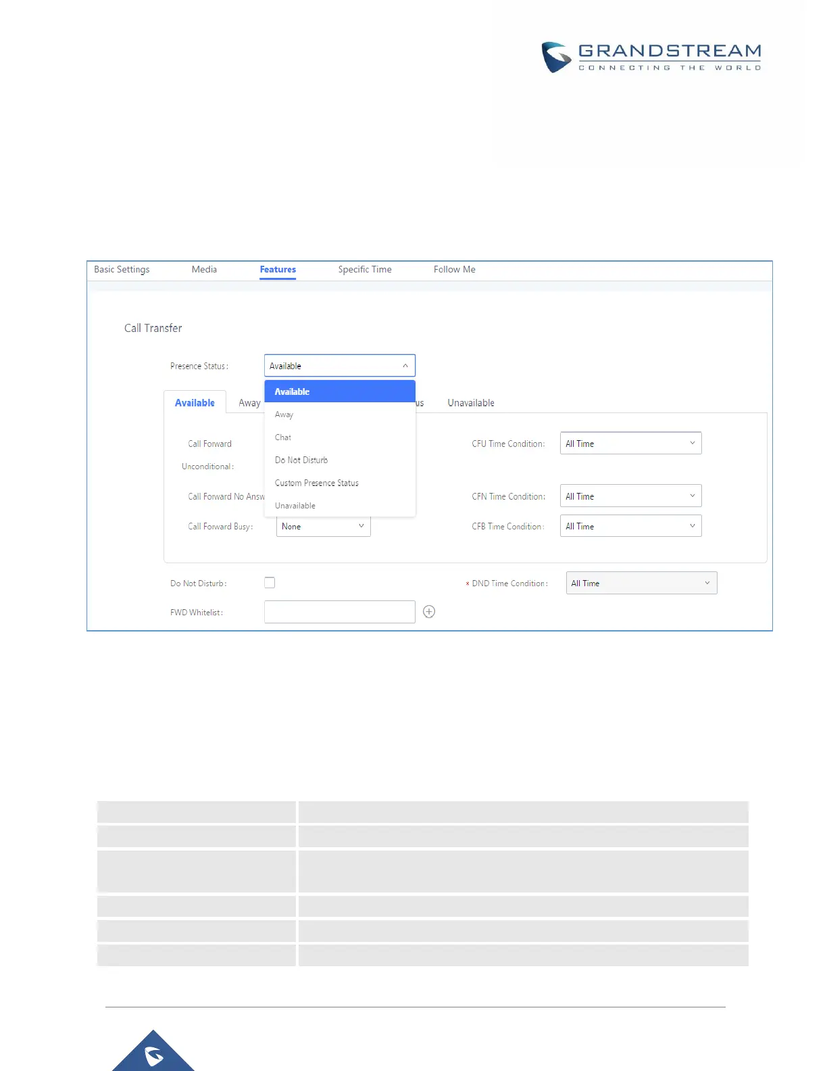This screenshot has width=827, height=1071.
Task: Choose Available in presence list
Action: (x=340, y=391)
